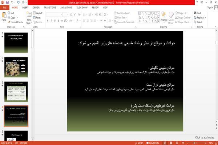
Task: Open the Arrange objects tool
Action: (164, 17)
